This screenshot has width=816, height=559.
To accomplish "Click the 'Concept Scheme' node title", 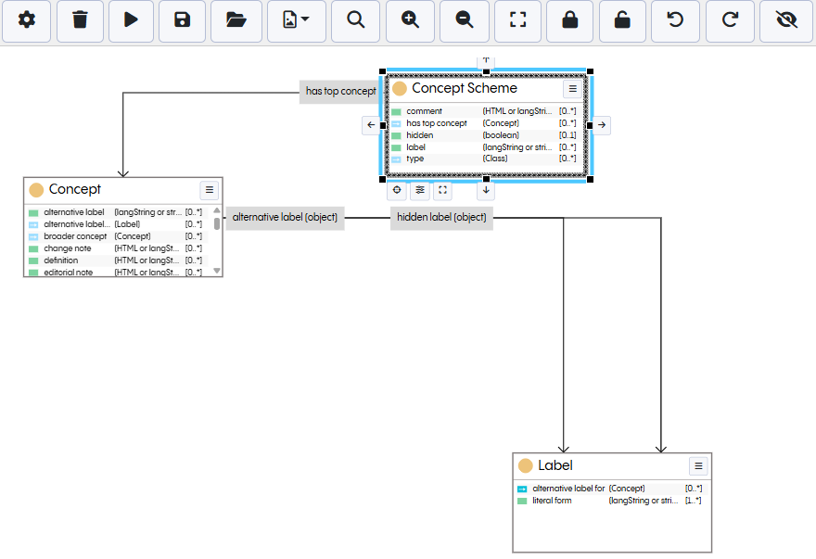I will [465, 88].
